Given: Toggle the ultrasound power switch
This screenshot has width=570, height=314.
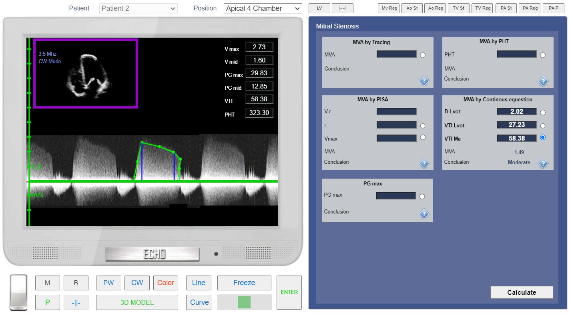Looking at the screenshot, I should [18, 292].
